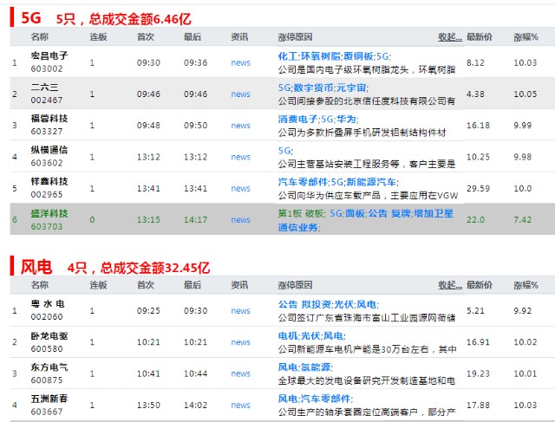The image size is (555, 422).
Task: Click 5G tag in 纵横通信 row
Action: [x=284, y=151]
